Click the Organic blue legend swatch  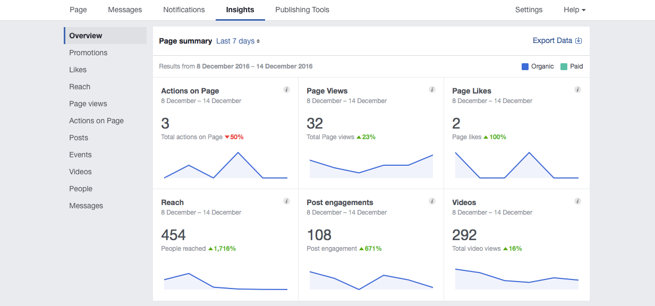click(525, 66)
